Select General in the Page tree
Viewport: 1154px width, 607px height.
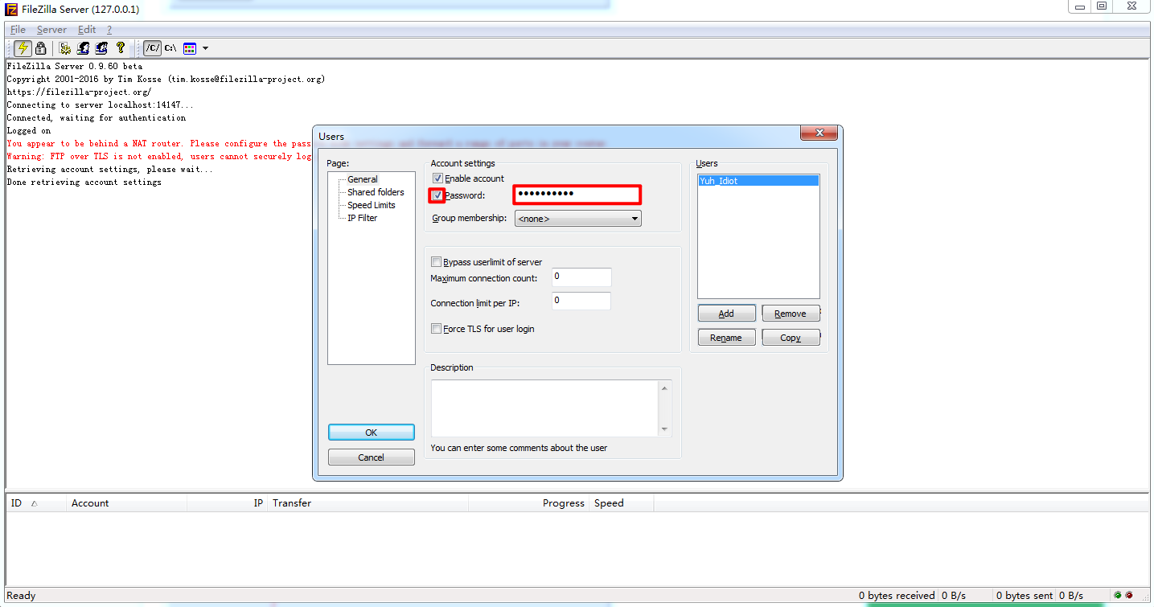pos(363,179)
